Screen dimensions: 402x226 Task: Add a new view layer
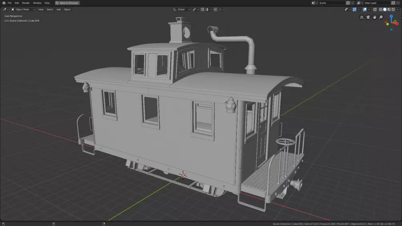click(x=393, y=3)
